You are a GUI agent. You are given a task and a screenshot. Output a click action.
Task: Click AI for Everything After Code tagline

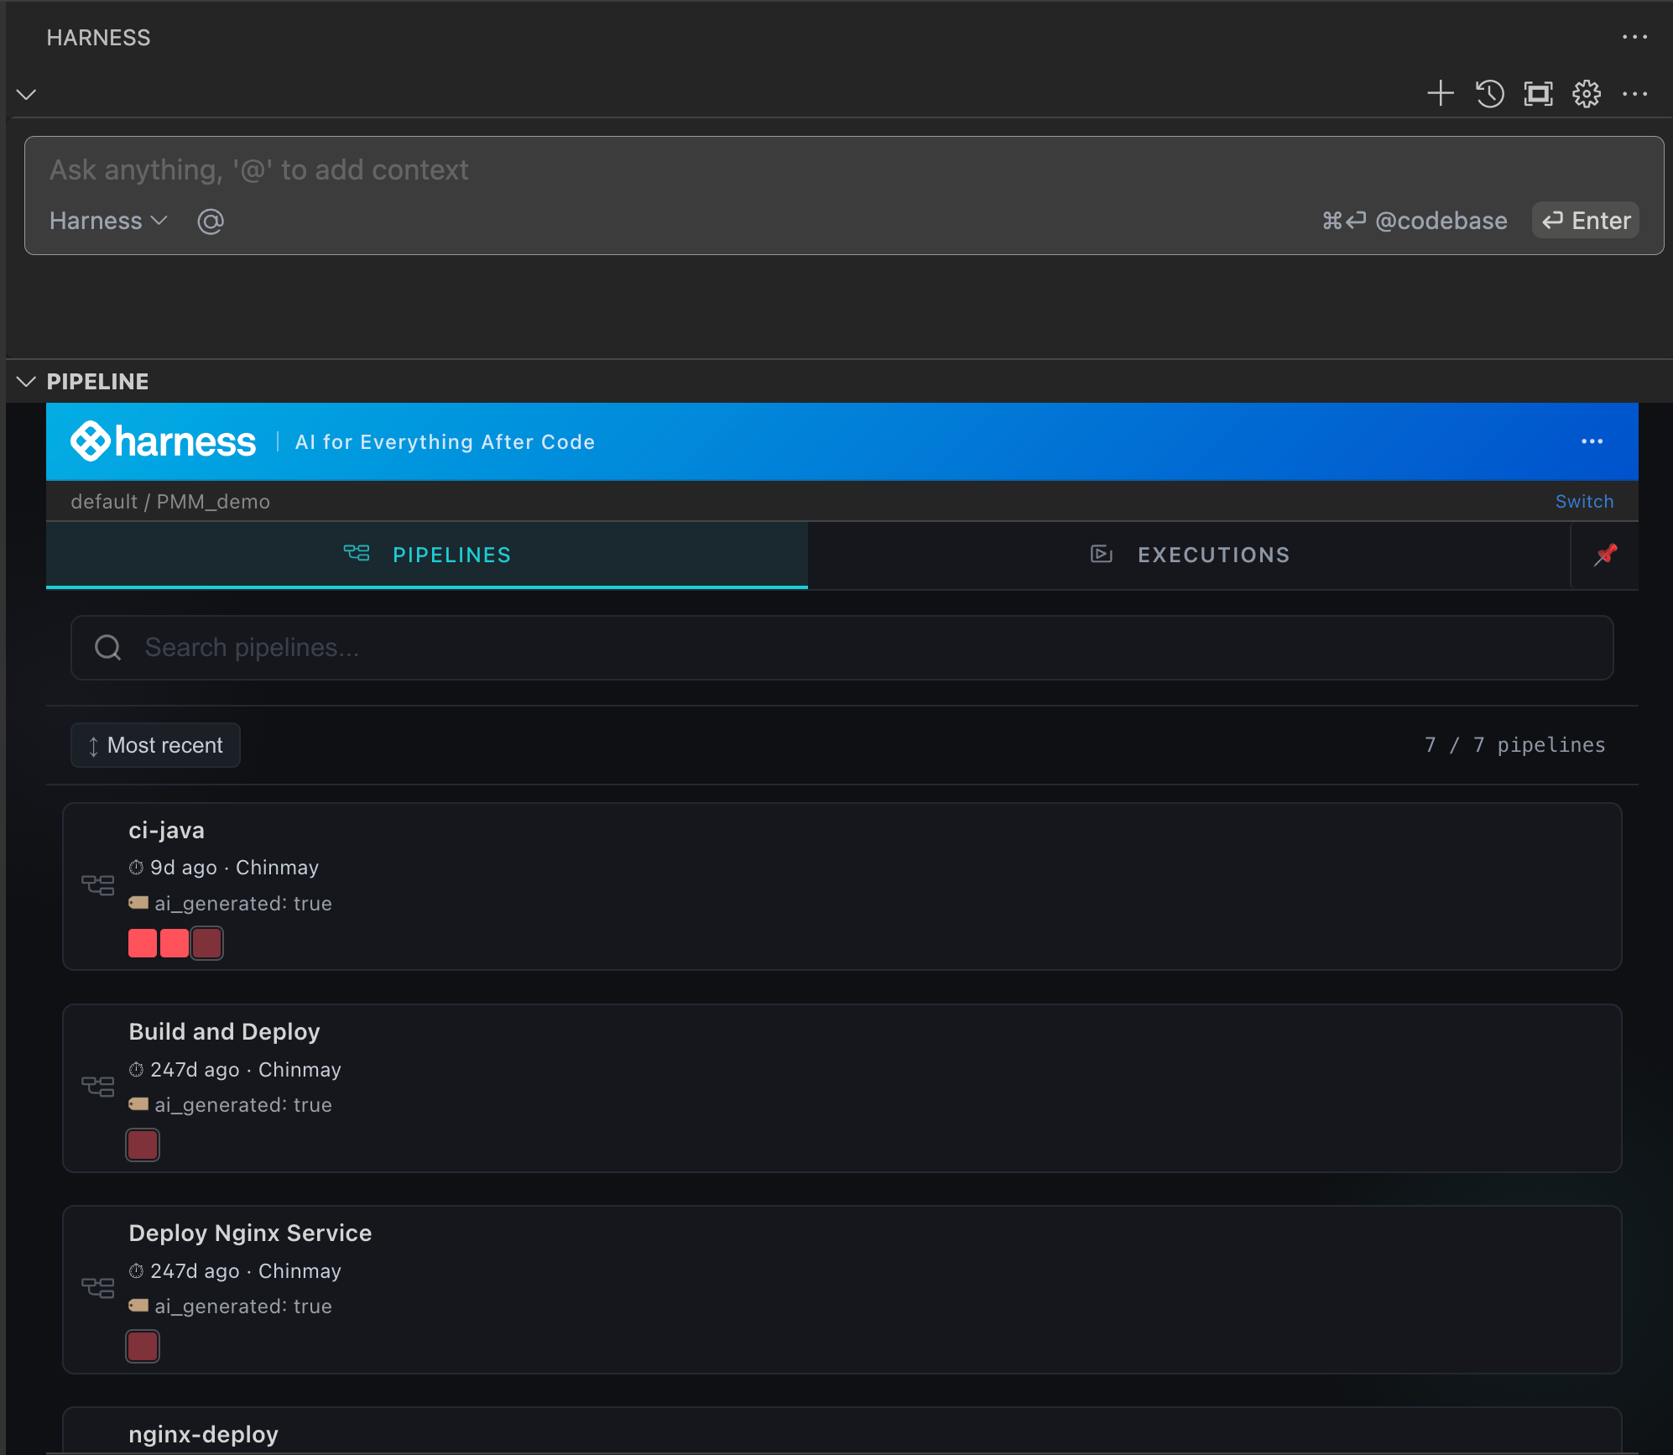coord(445,442)
